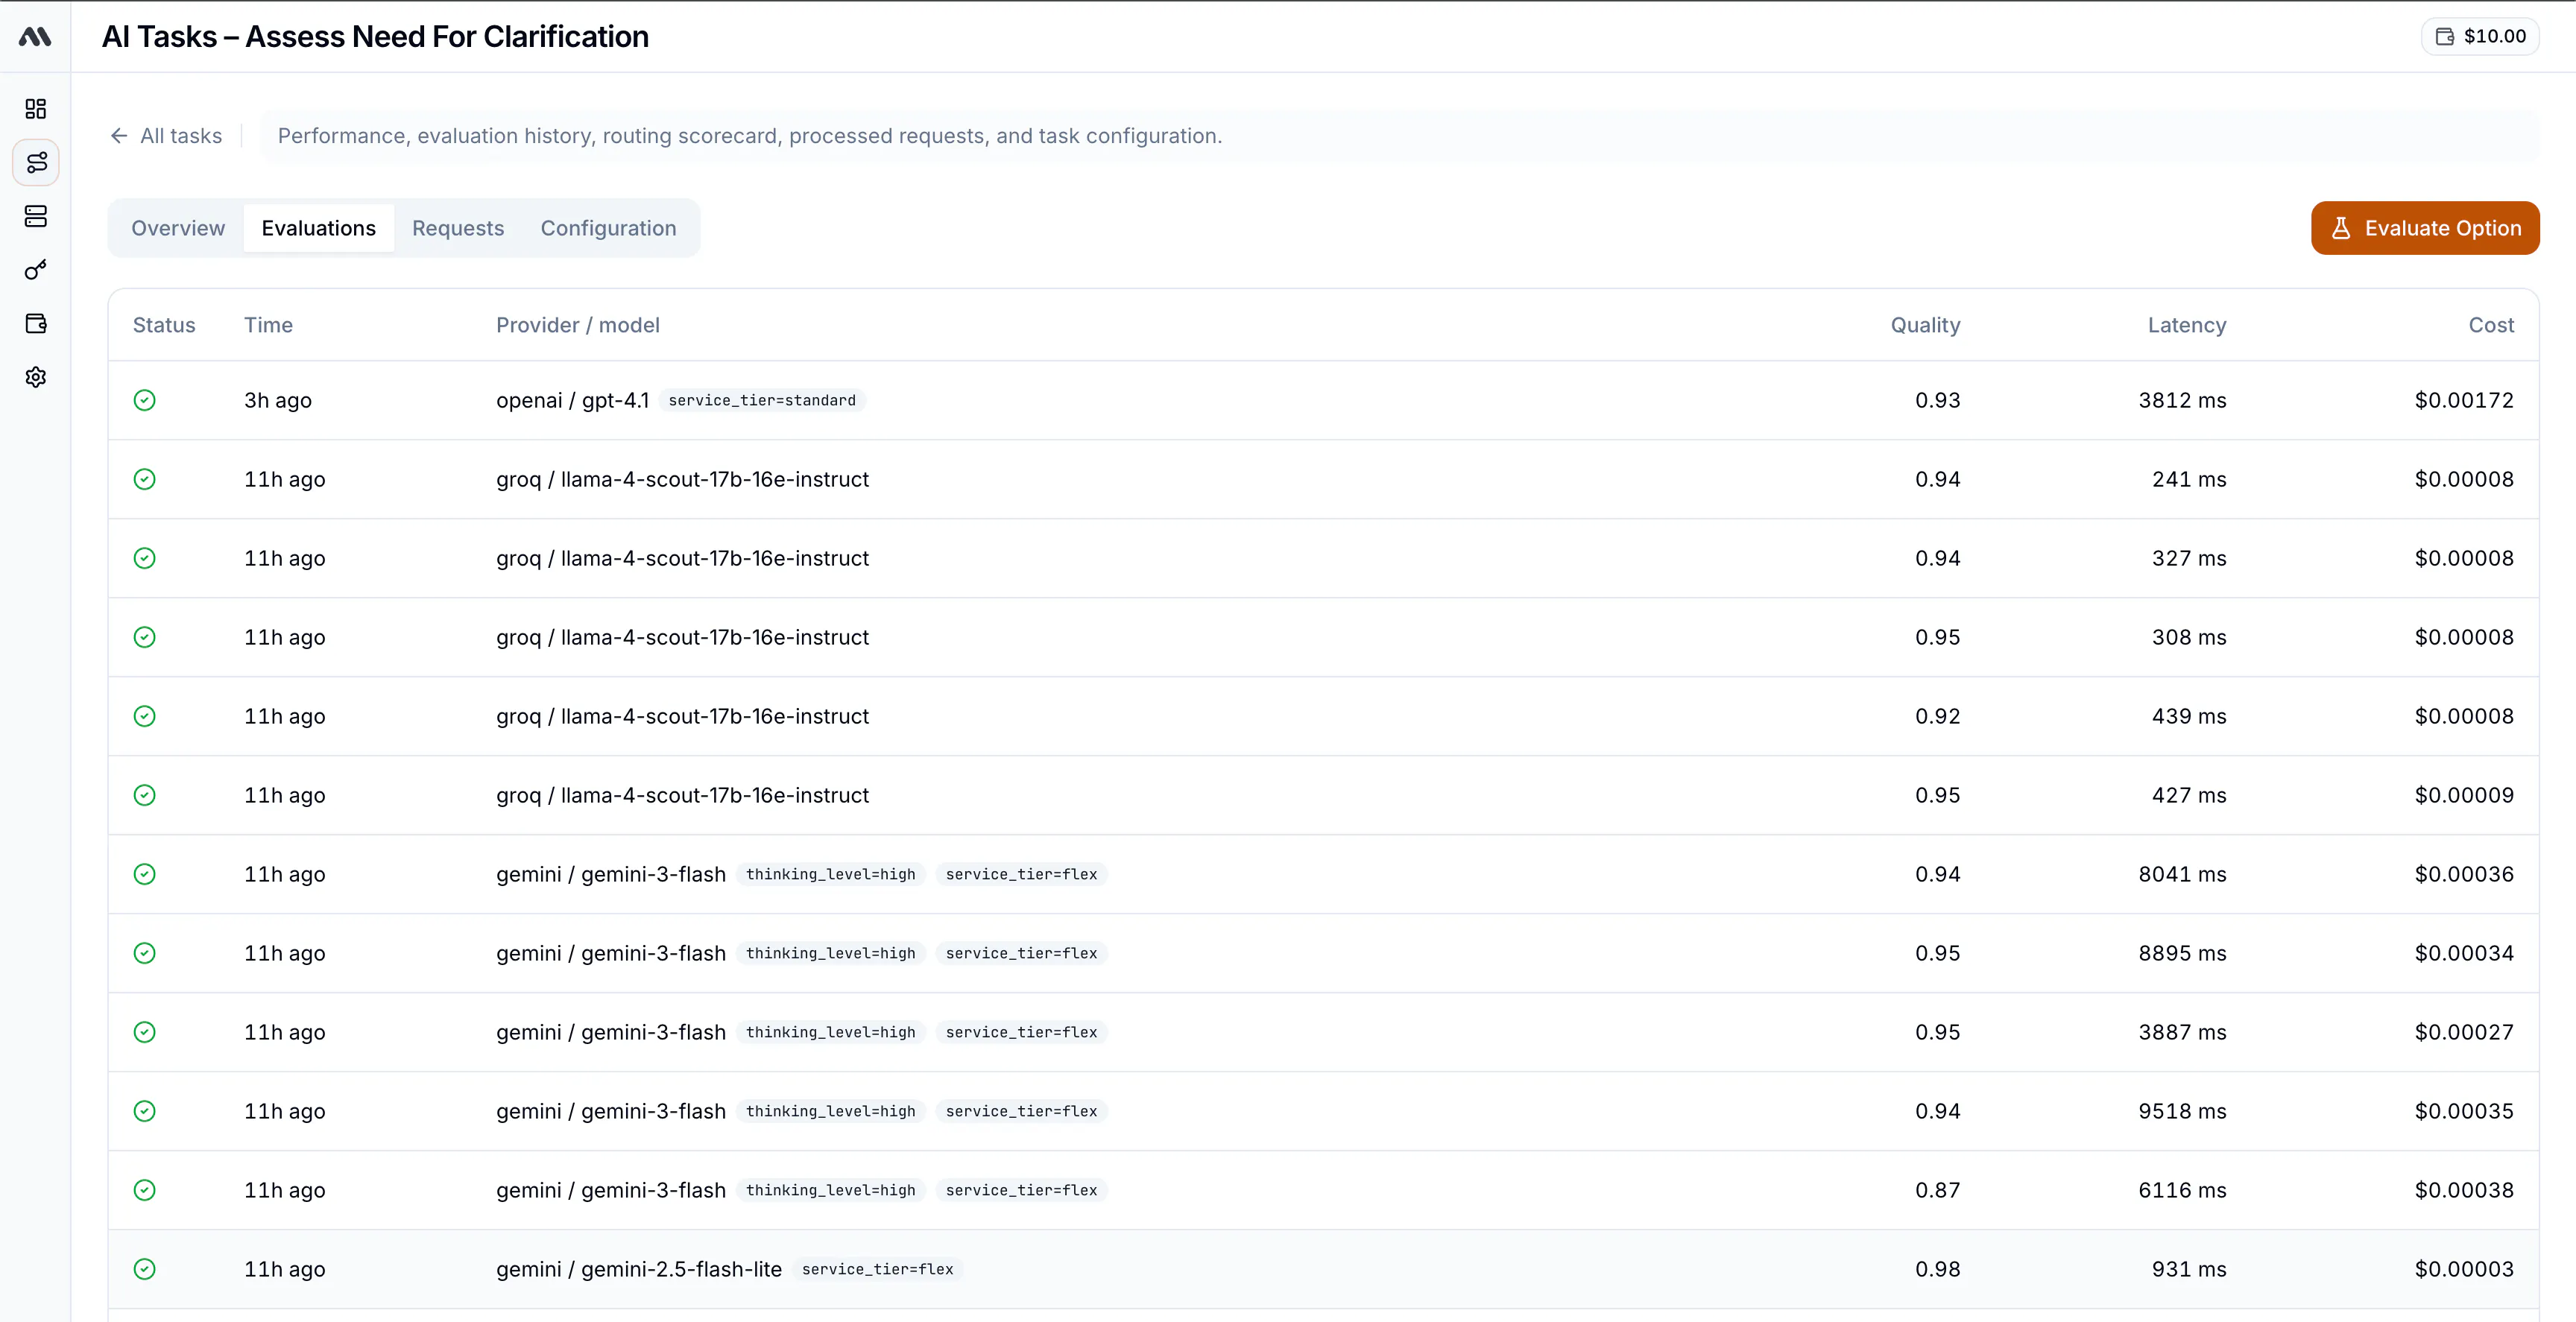Image resolution: width=2576 pixels, height=1322 pixels.
Task: Click the $10.00 balance badge
Action: pos(2480,36)
